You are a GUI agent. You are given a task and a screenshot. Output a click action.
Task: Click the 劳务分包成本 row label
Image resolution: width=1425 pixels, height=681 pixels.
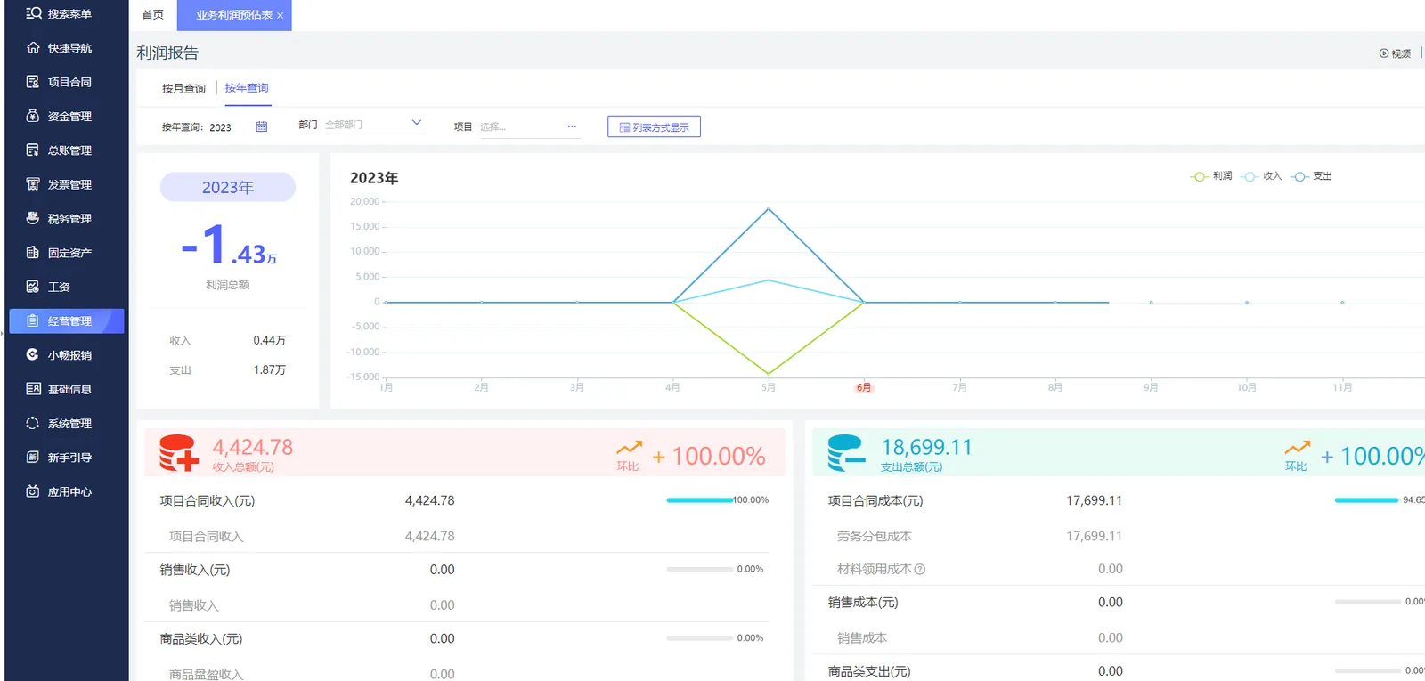click(x=874, y=536)
